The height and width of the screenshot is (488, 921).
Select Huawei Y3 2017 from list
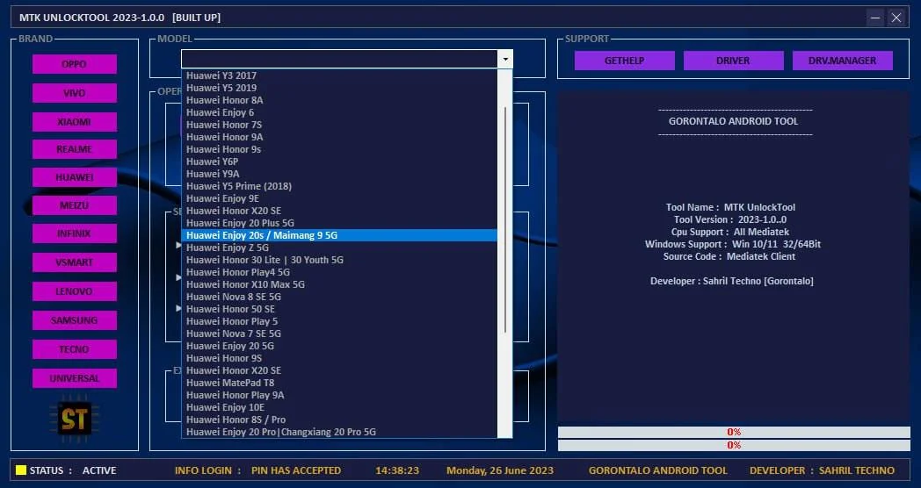[339, 75]
